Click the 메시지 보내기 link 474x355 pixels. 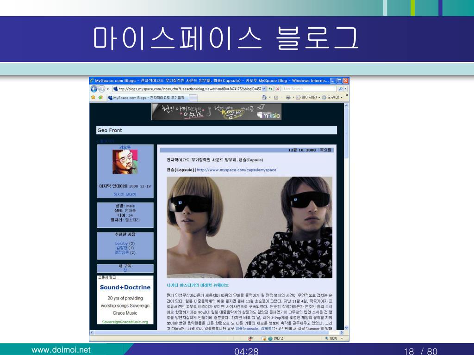[125, 195]
